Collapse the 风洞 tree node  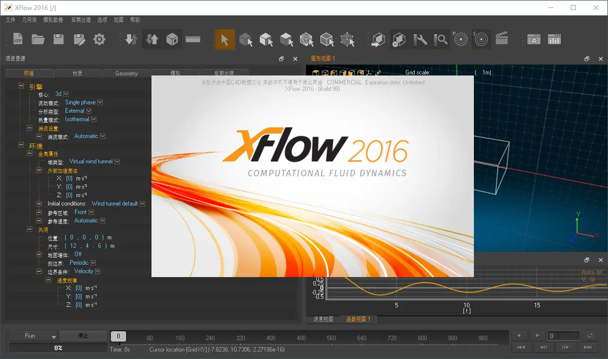coord(30,229)
